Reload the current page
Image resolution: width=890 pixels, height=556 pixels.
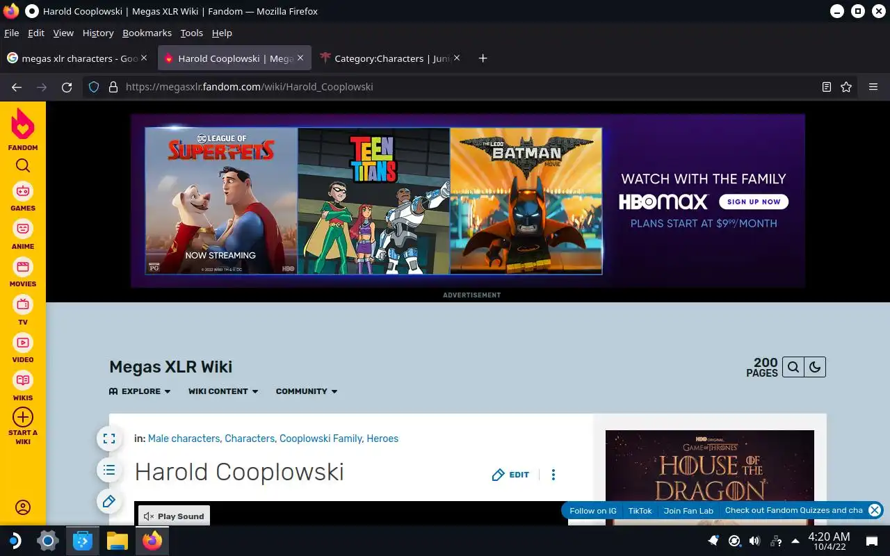[x=67, y=87]
